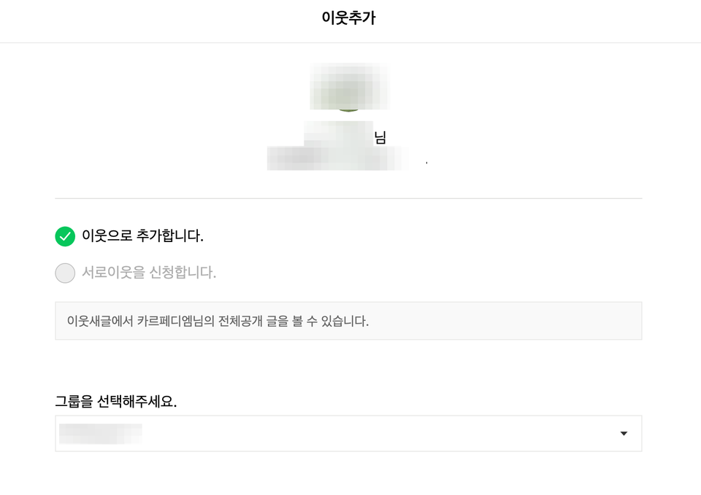Click the 이웃추가 page title
This screenshot has width=701, height=495.
pyautogui.click(x=349, y=17)
